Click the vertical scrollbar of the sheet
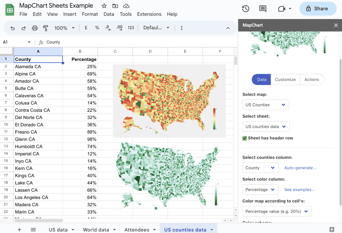342x233 pixels. click(x=235, y=61)
